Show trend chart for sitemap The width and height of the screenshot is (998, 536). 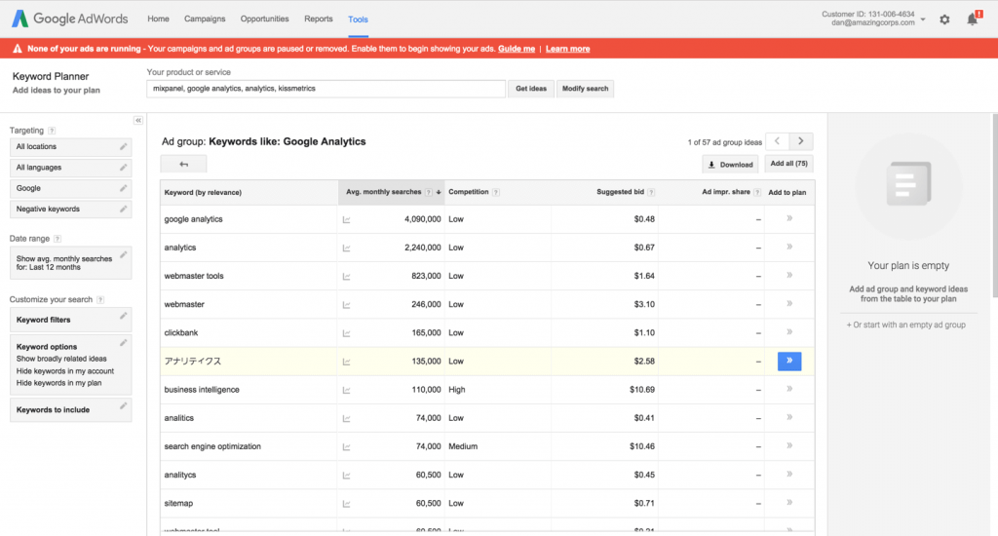point(346,504)
